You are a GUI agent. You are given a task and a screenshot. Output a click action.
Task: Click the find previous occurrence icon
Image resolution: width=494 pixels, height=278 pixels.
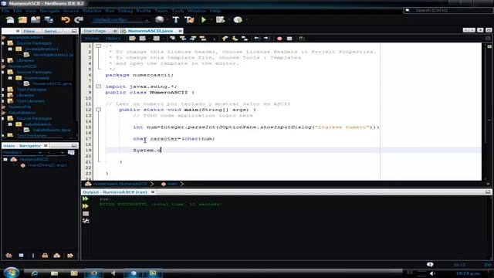183,39
